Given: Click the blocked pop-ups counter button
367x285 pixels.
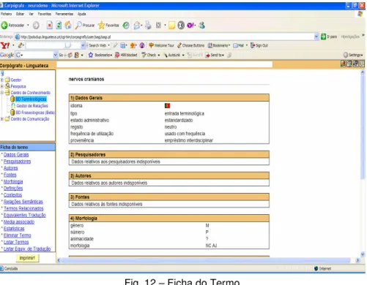Looking at the screenshot, I should click(126, 55).
